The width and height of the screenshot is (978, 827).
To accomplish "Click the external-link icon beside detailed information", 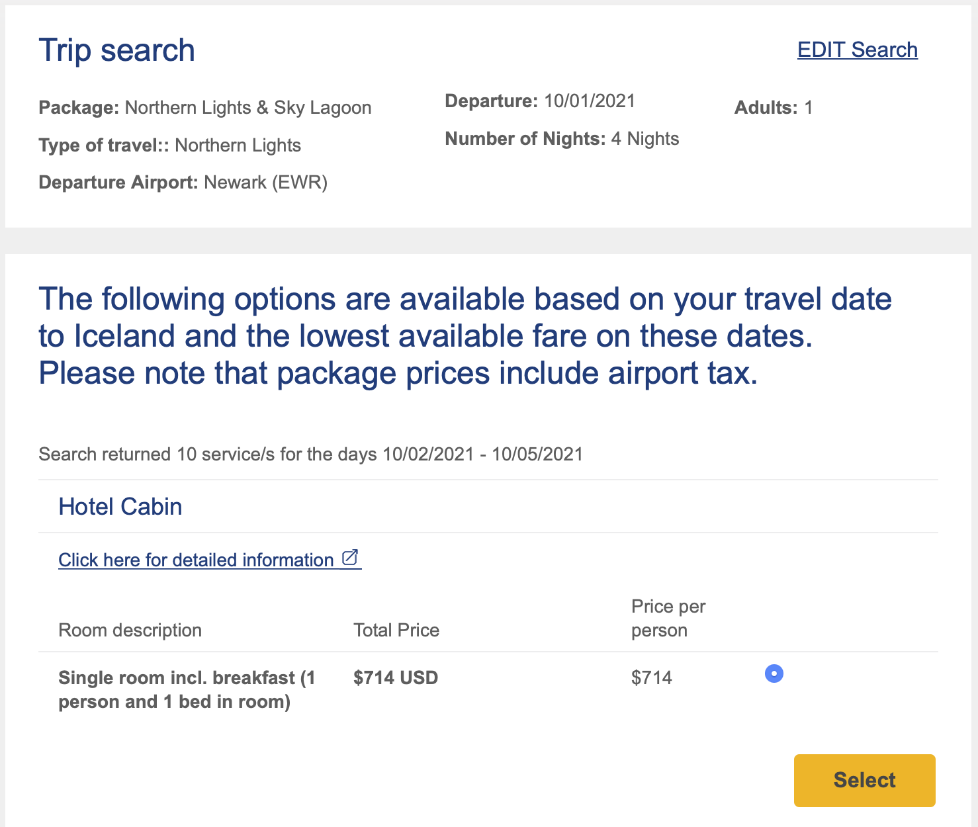I will click(x=351, y=557).
